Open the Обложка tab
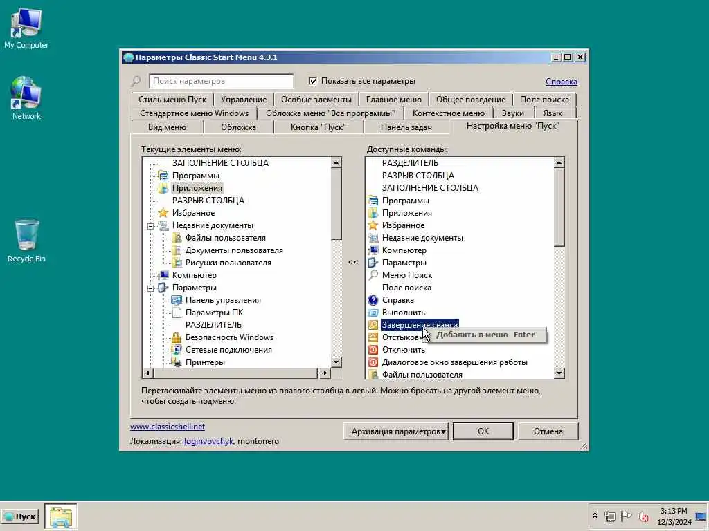 point(238,127)
